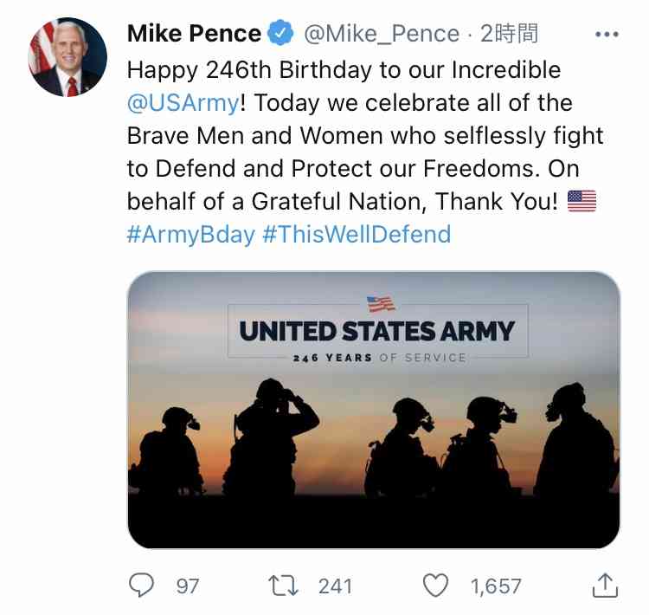Open the #ThisWellDefend hashtag

pyautogui.click(x=357, y=234)
